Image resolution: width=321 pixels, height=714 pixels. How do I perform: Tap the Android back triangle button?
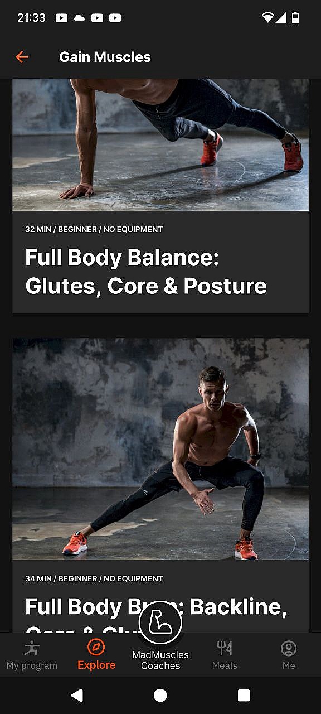coord(77,695)
